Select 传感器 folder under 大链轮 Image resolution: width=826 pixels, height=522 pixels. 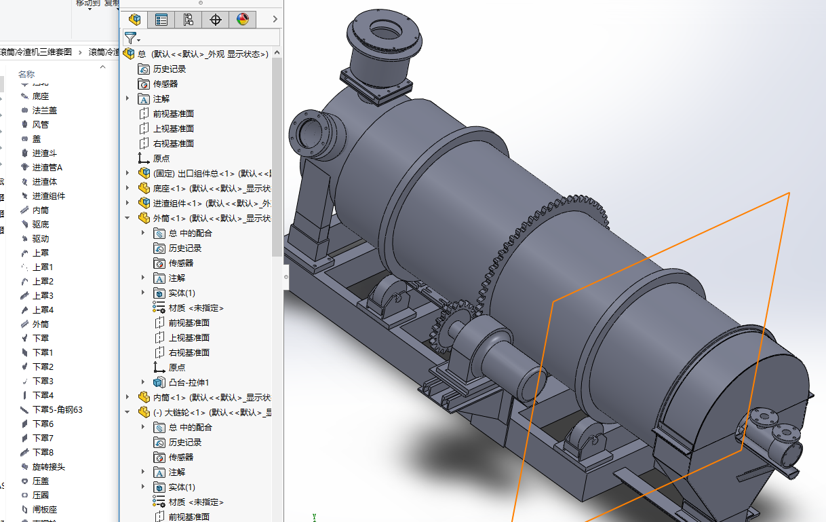(x=181, y=457)
